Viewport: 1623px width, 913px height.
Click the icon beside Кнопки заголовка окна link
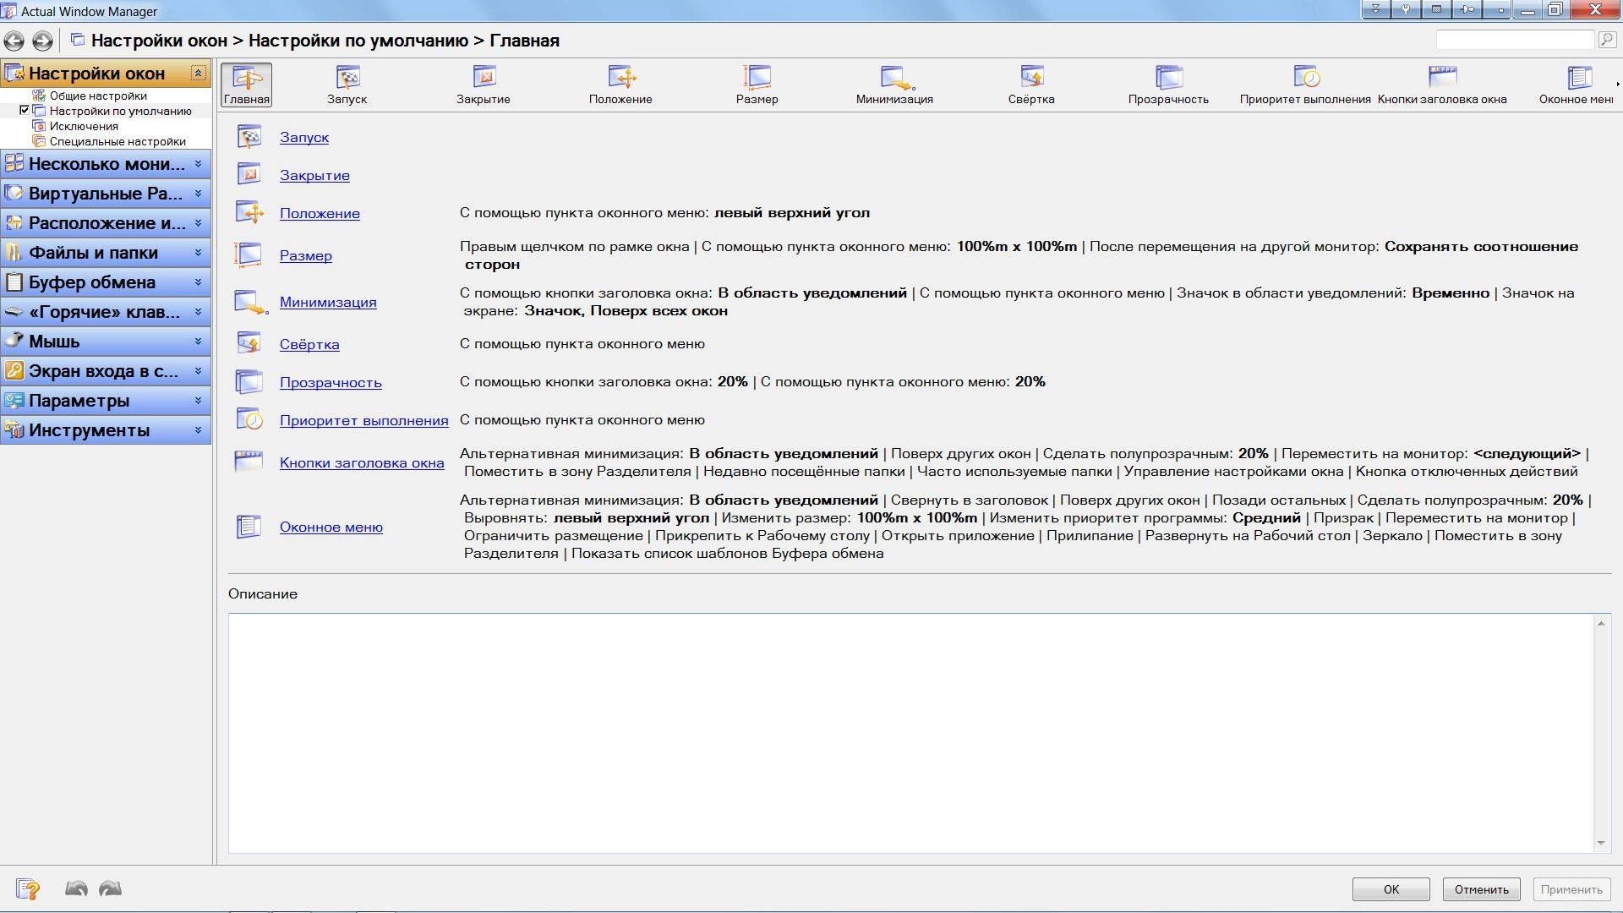[249, 462]
